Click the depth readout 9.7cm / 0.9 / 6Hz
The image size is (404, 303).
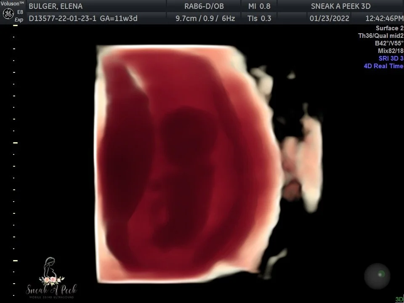(205, 19)
